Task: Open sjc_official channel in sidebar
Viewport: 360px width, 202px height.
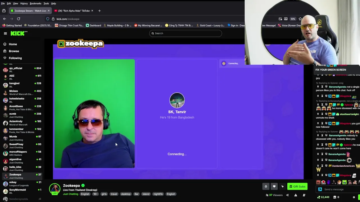Action: pyautogui.click(x=22, y=70)
